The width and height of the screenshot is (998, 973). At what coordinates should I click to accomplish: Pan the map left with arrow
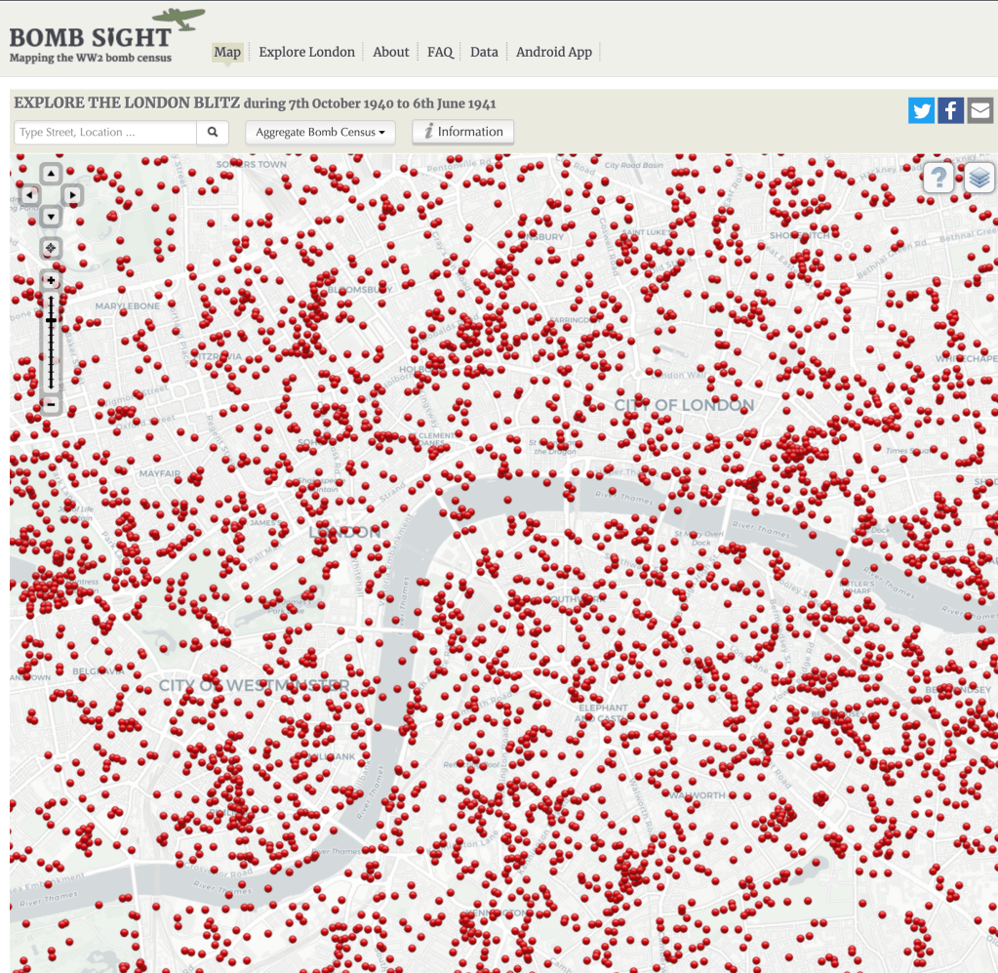pyautogui.click(x=29, y=196)
